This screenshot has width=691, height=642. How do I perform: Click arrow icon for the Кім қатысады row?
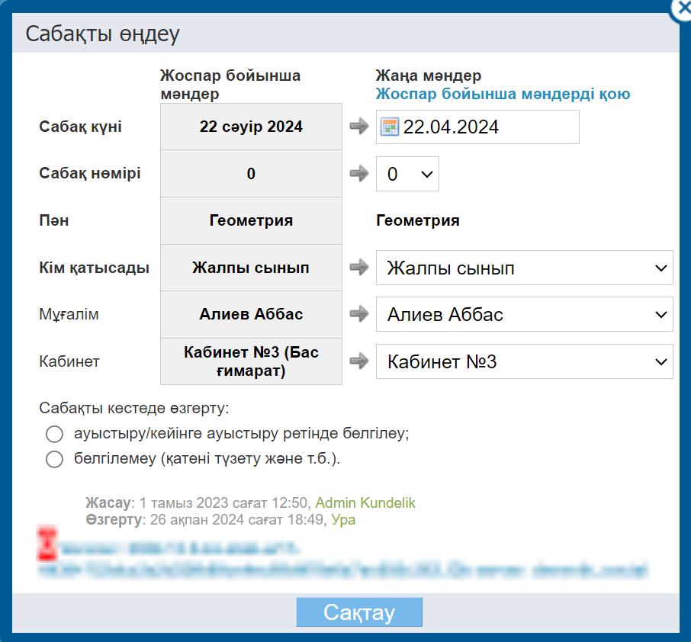click(x=358, y=268)
